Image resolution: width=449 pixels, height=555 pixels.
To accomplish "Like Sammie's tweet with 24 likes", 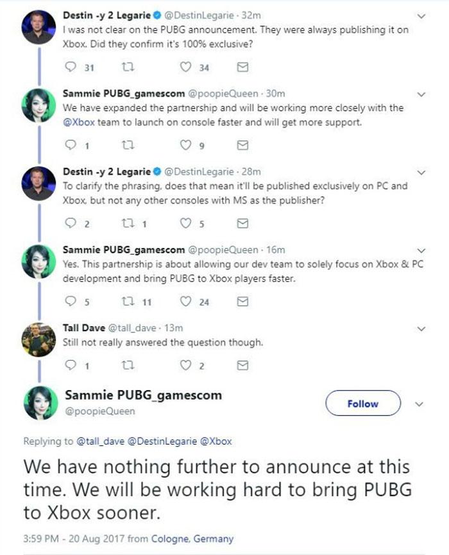I will point(187,302).
